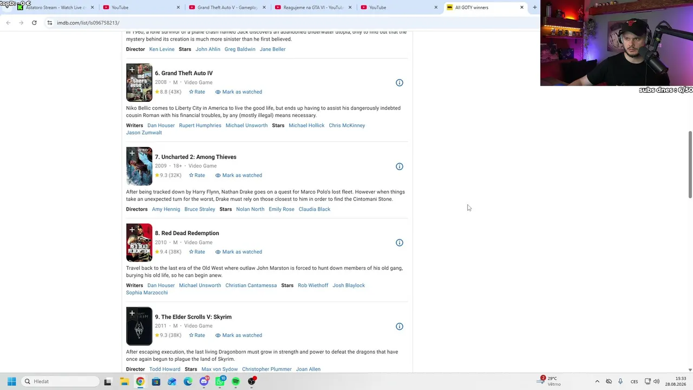Open Ken Levine director link

click(162, 49)
